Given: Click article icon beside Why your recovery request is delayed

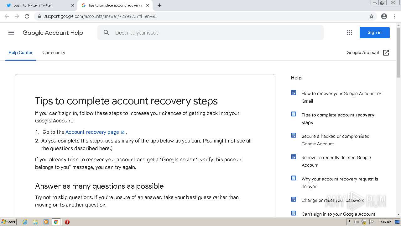Looking at the screenshot, I should coord(294,178).
